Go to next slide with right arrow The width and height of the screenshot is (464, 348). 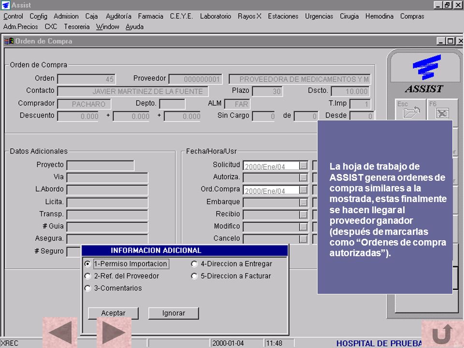(114, 333)
